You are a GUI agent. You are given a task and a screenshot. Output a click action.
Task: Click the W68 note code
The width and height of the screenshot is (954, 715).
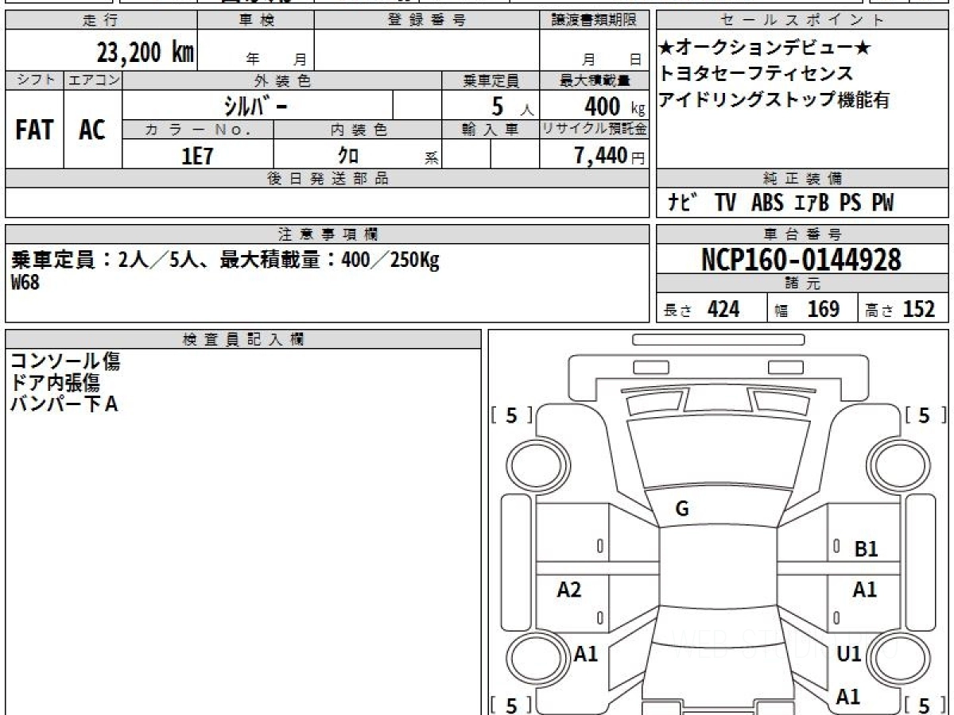tap(25, 284)
